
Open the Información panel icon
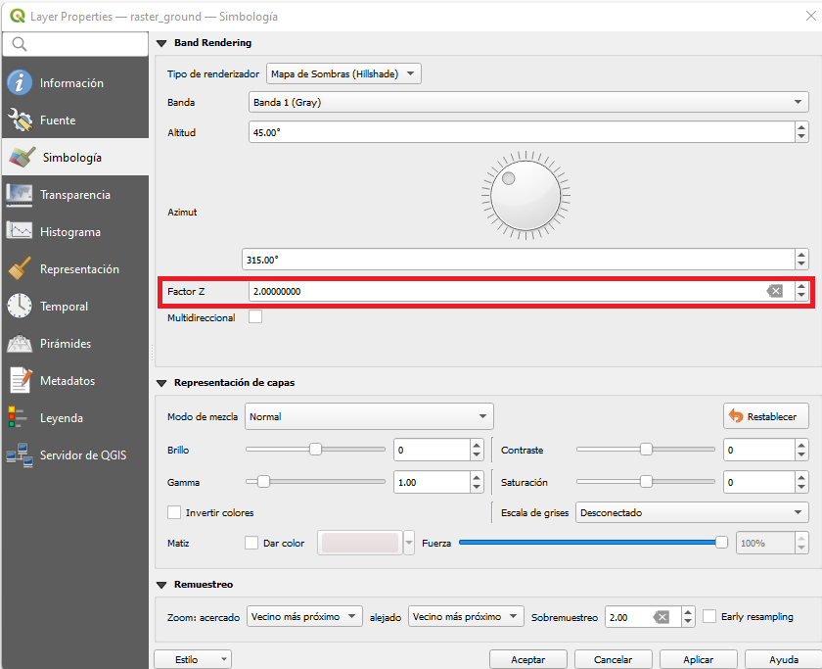(20, 83)
